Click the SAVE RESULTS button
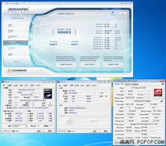 [x=90, y=65]
